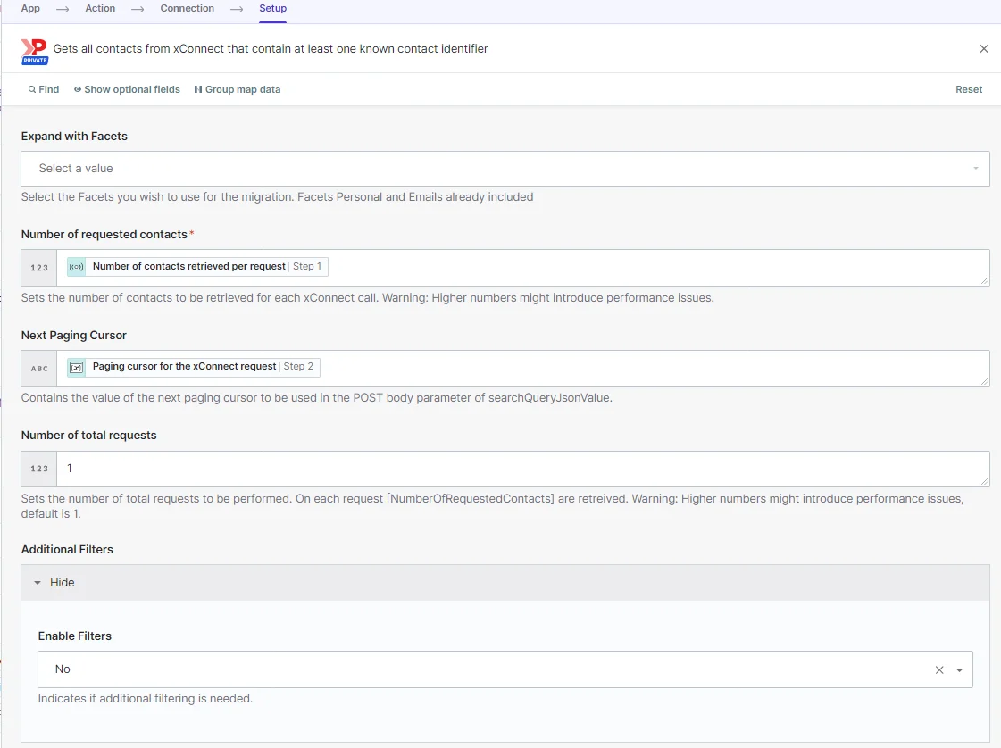1001x748 pixels.
Task: Click the Next Paging Cursor label
Action: [73, 335]
